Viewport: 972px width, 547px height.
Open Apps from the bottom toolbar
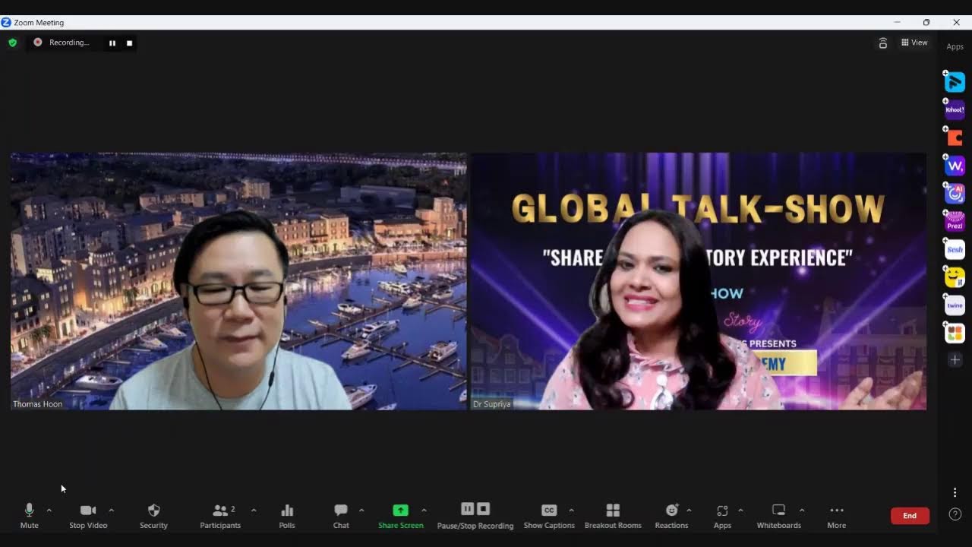click(722, 515)
